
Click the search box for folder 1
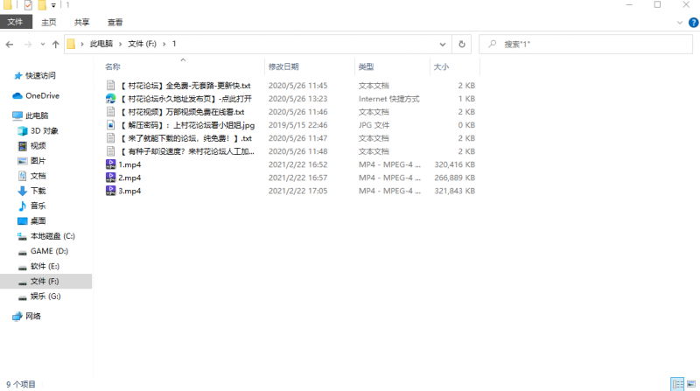(586, 44)
